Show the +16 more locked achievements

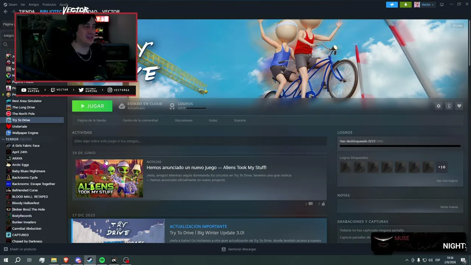click(x=442, y=167)
